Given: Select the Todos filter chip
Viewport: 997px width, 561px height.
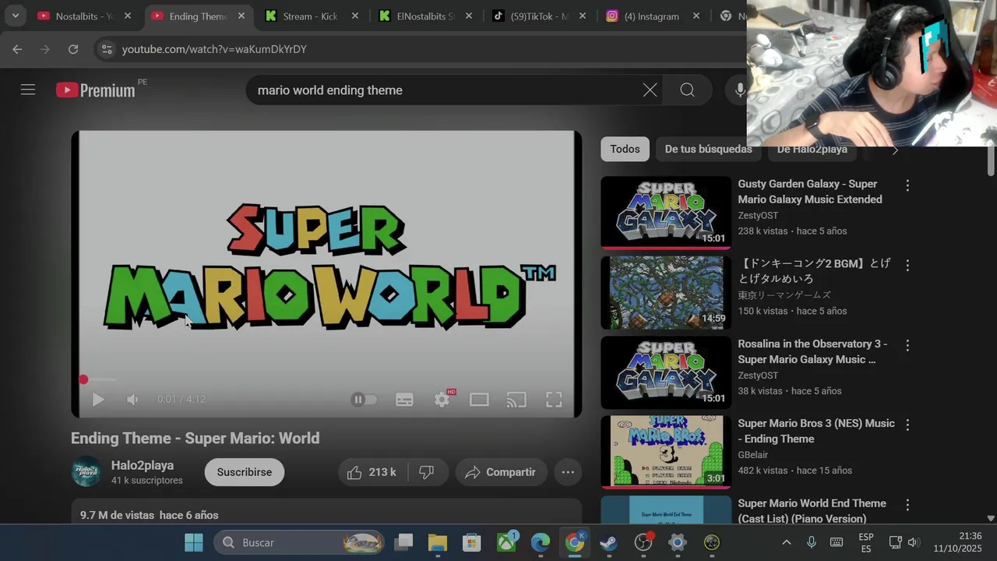Looking at the screenshot, I should click(x=625, y=149).
